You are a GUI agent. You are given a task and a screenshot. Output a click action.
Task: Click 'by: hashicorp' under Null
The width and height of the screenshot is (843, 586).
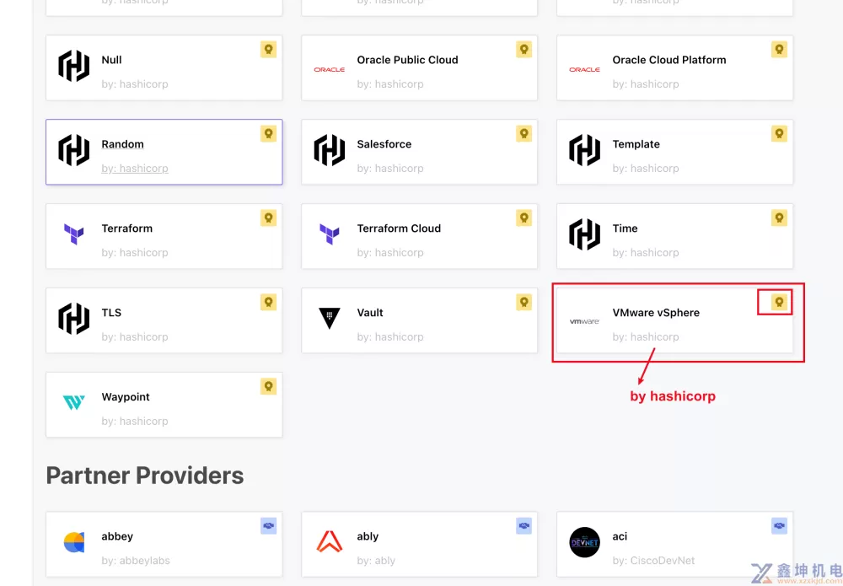coord(134,84)
